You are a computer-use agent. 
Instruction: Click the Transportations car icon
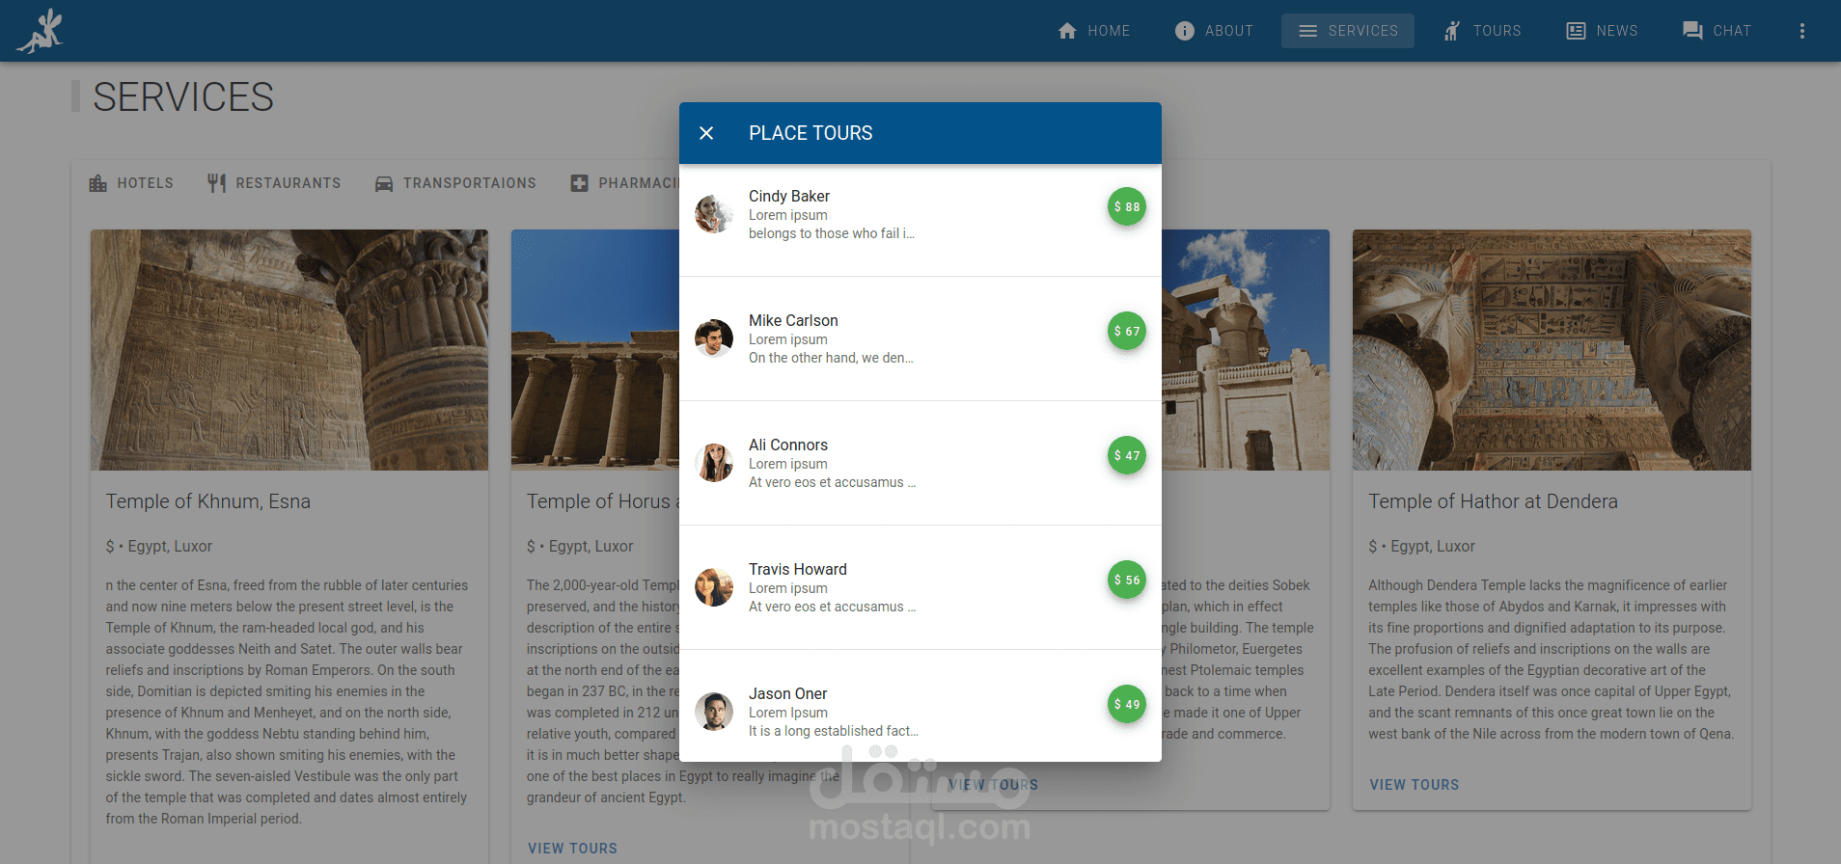coord(384,183)
